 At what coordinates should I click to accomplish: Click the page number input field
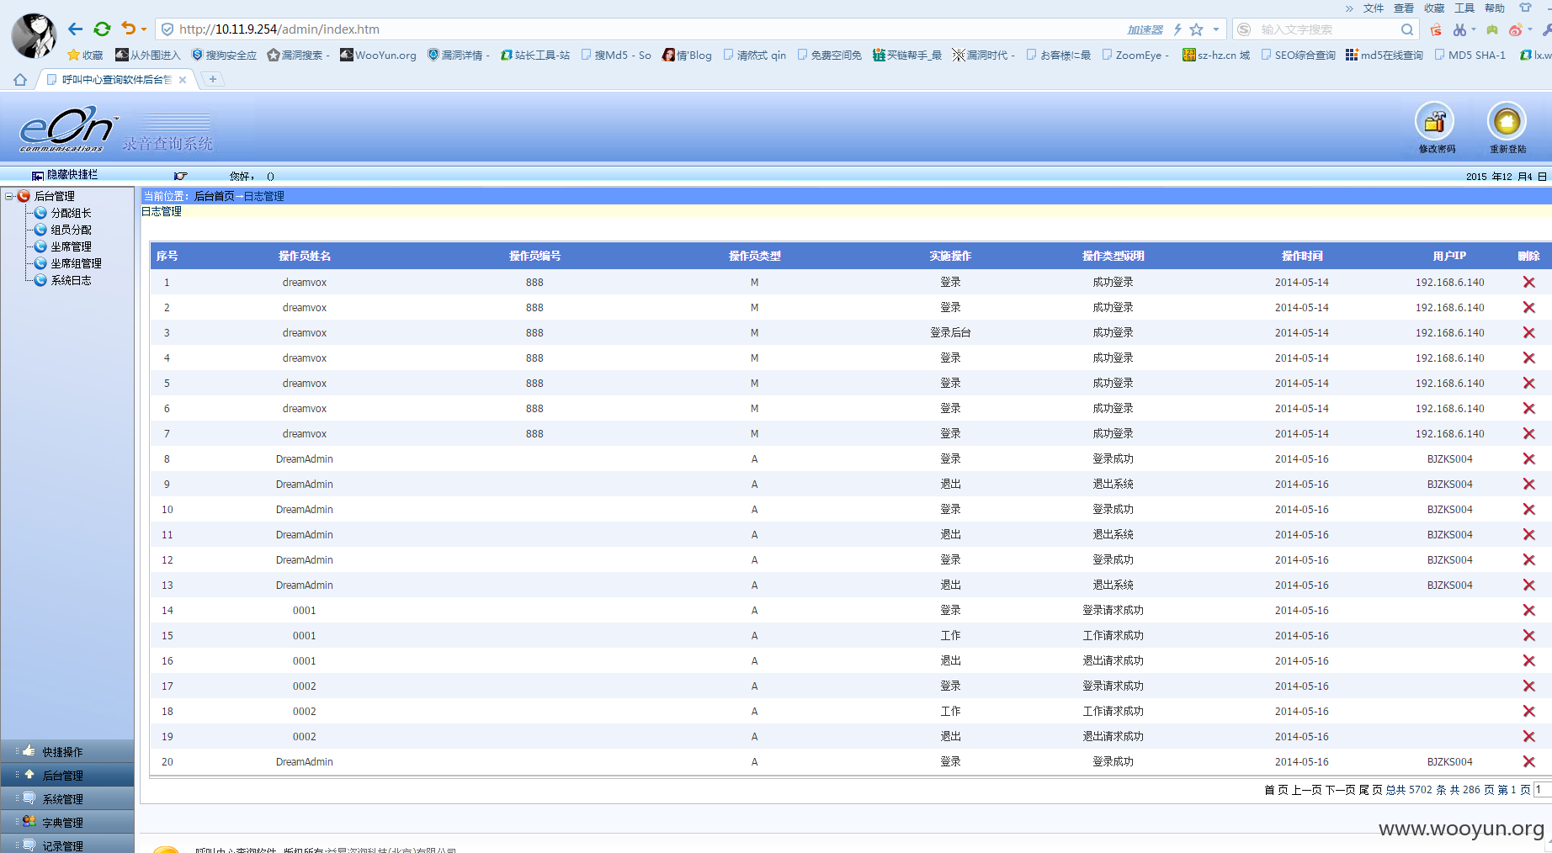click(x=1542, y=790)
